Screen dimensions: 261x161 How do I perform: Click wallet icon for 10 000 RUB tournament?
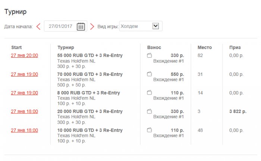(150, 130)
